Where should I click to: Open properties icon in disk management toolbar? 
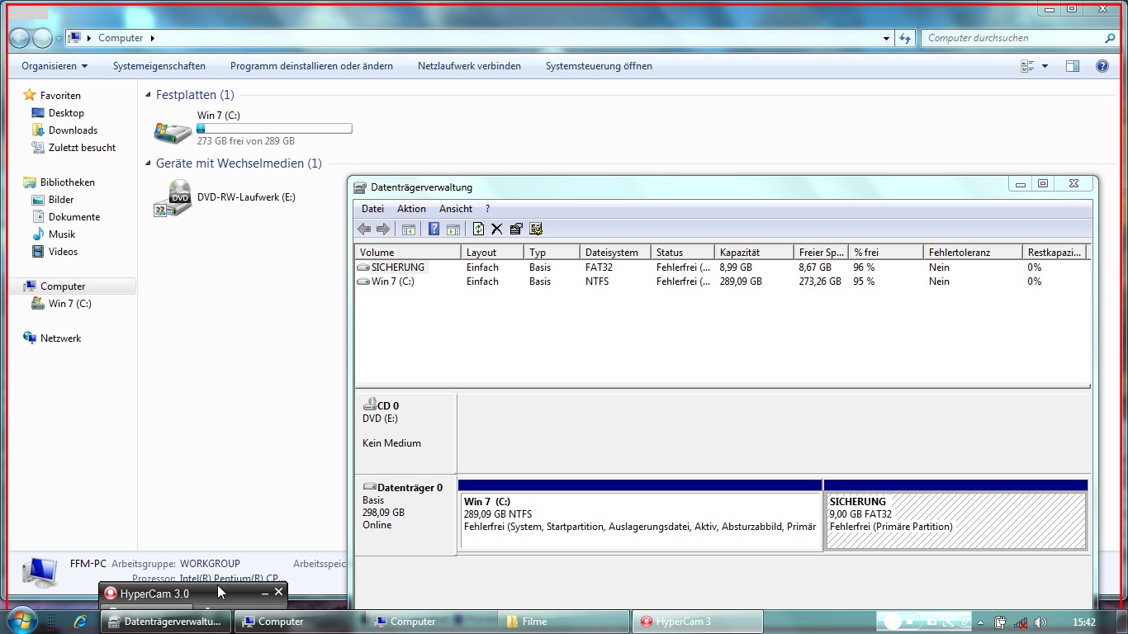coord(516,229)
